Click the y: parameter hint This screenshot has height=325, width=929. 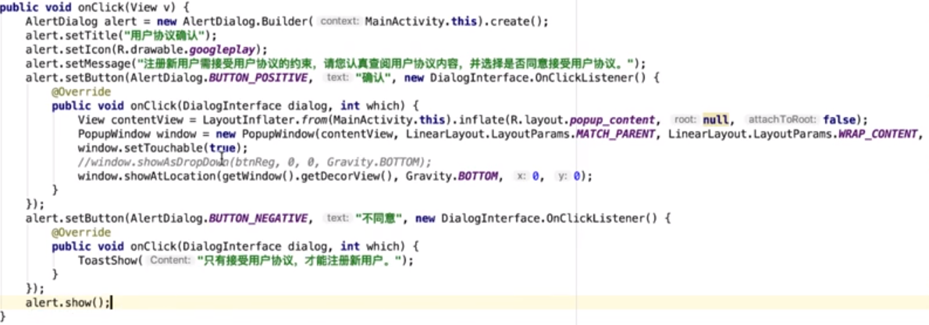[x=561, y=176]
